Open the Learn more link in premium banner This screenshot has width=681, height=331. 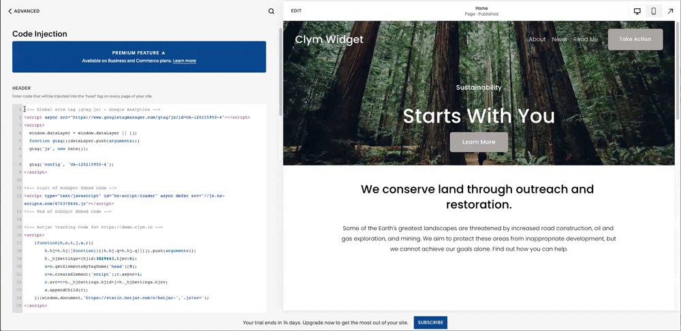tap(185, 61)
